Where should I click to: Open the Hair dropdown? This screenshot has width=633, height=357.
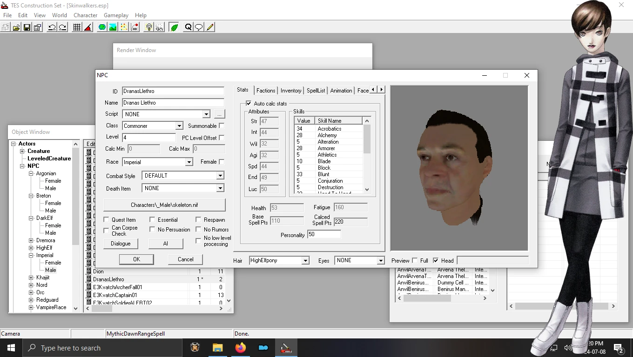pyautogui.click(x=305, y=260)
